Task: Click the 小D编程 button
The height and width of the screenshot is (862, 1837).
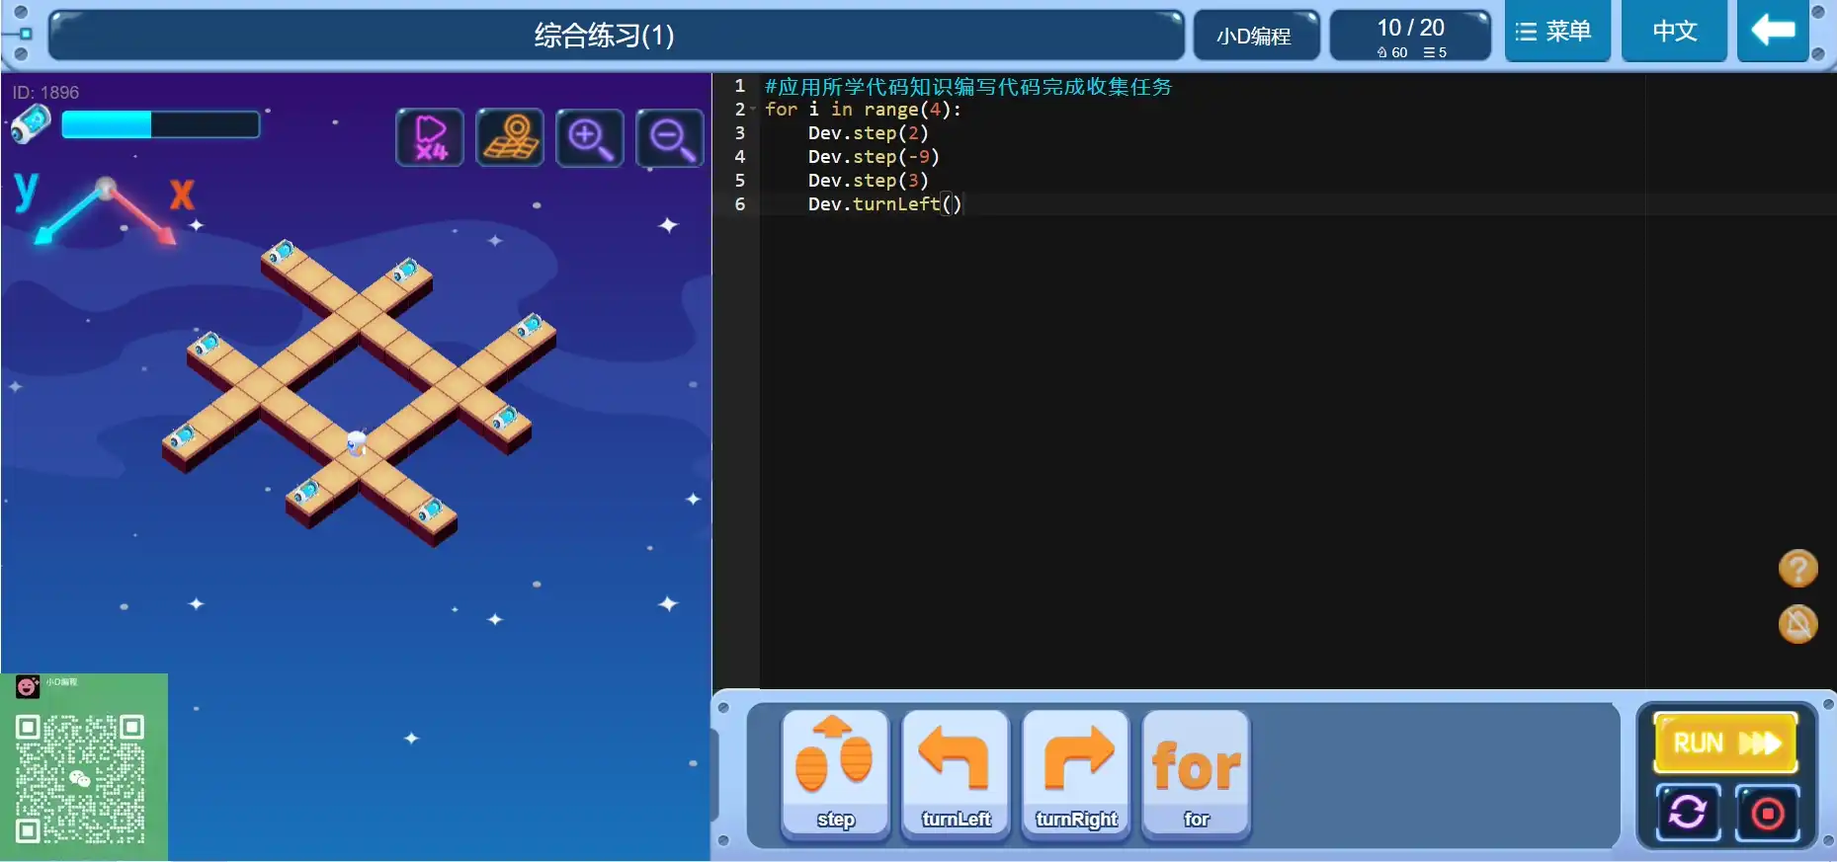Action: [1254, 37]
